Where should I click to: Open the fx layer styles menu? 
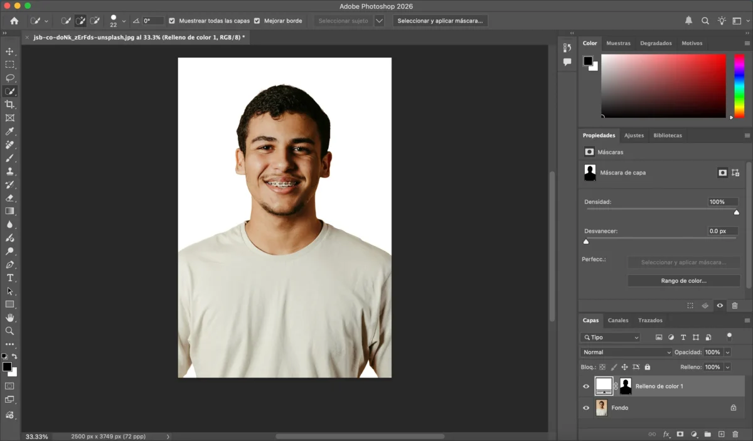click(666, 433)
